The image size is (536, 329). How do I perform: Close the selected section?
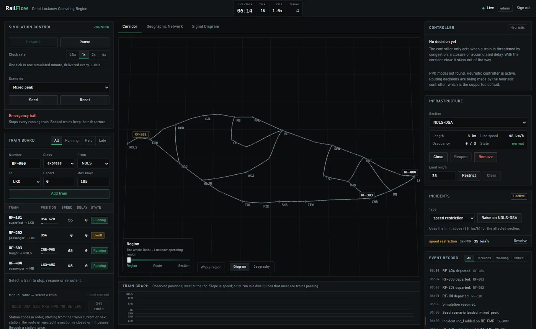438,157
